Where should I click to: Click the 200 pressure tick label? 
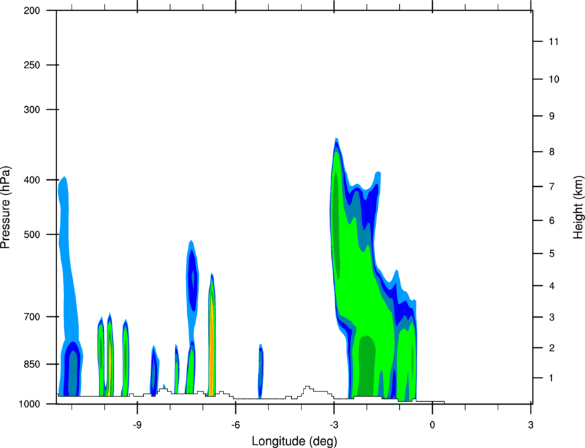coord(32,10)
